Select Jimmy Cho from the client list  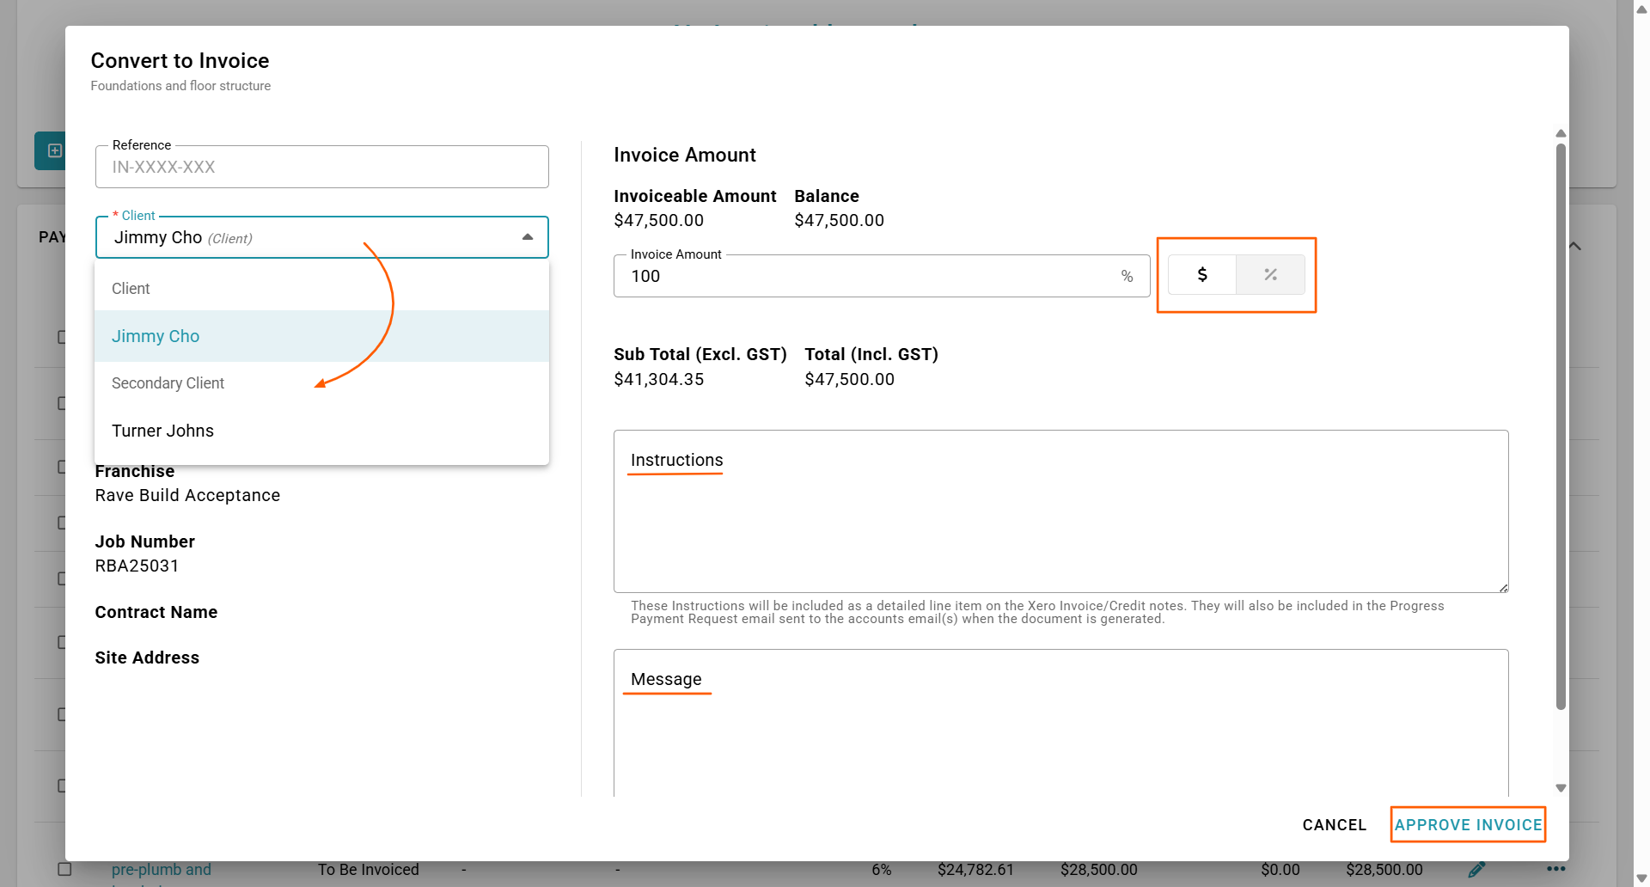pyautogui.click(x=156, y=336)
